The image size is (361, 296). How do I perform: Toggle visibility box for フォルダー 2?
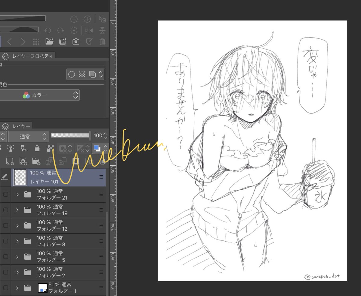click(5, 272)
